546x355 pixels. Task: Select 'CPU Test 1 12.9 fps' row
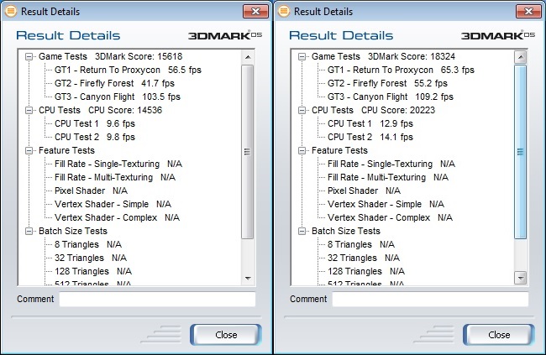click(370, 123)
